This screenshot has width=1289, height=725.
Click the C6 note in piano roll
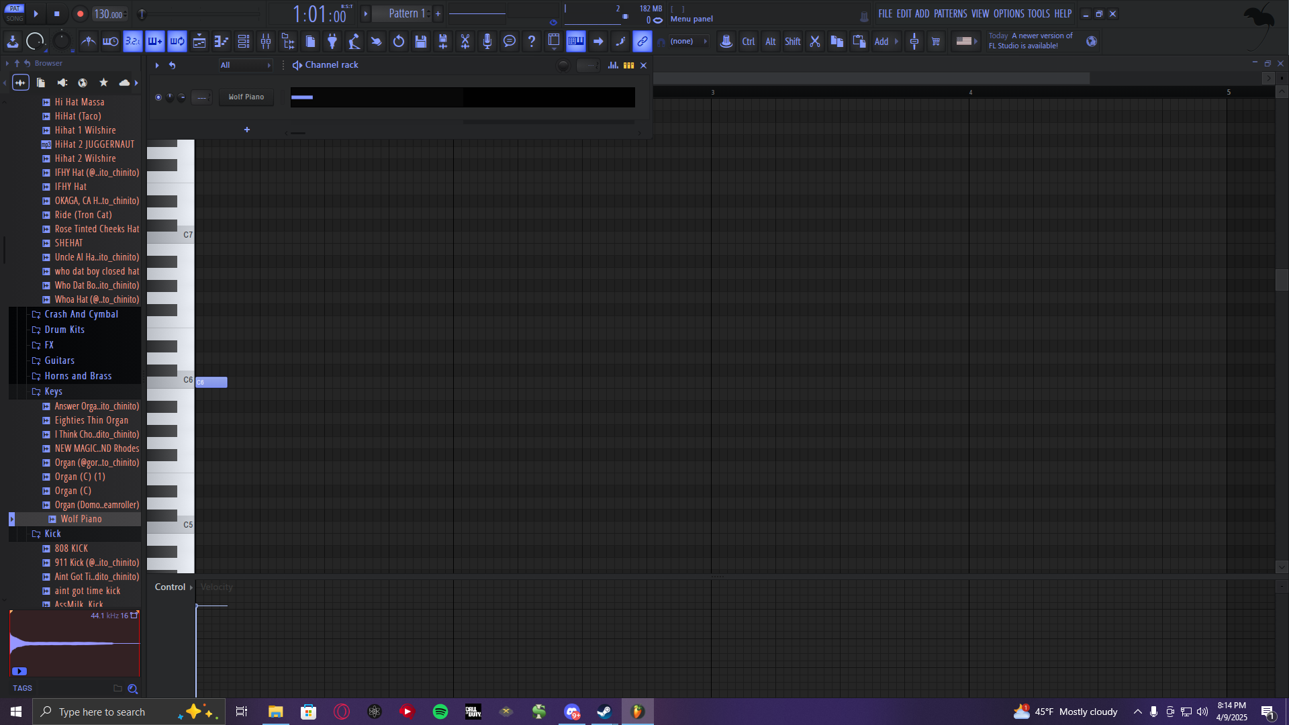pyautogui.click(x=211, y=382)
